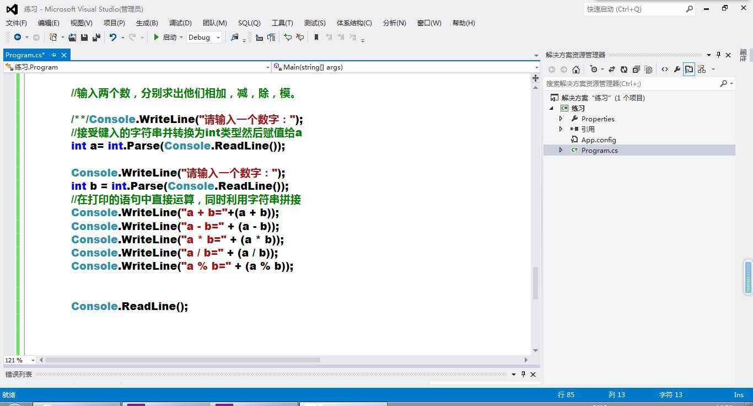Click the Find in Files toolbar icon

tap(235, 37)
